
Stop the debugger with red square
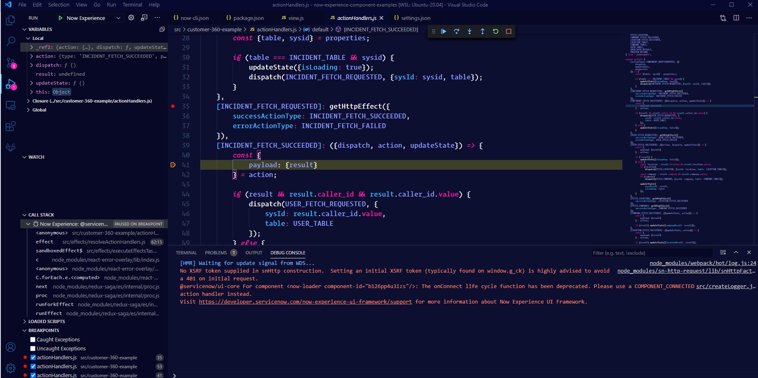(509, 31)
